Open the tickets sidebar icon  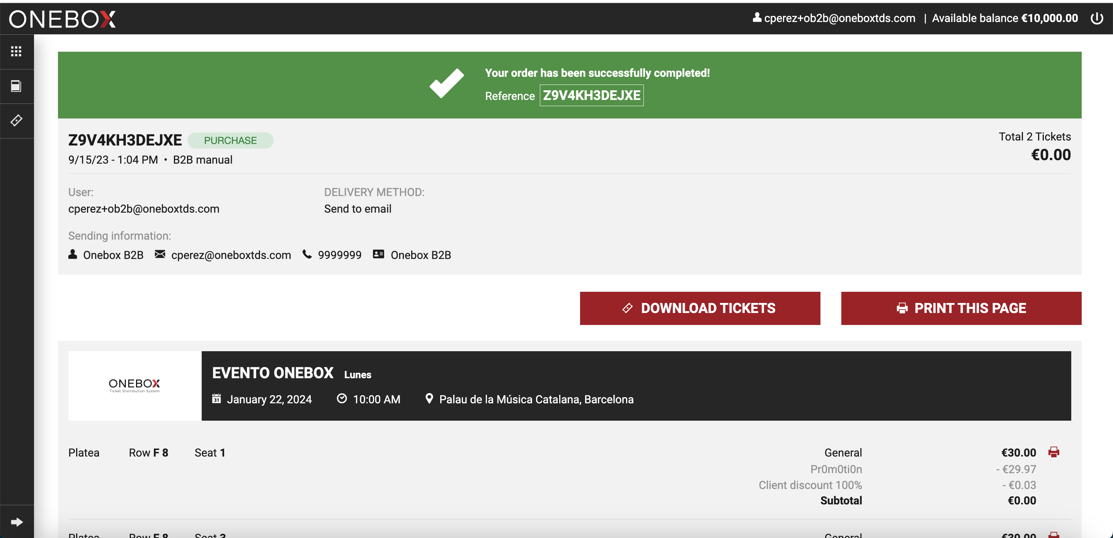point(16,120)
